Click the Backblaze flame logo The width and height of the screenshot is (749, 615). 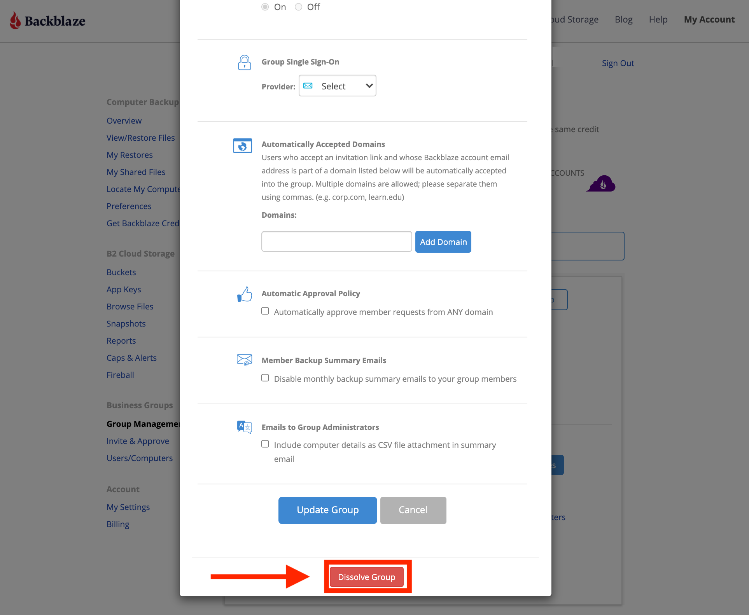tap(15, 20)
